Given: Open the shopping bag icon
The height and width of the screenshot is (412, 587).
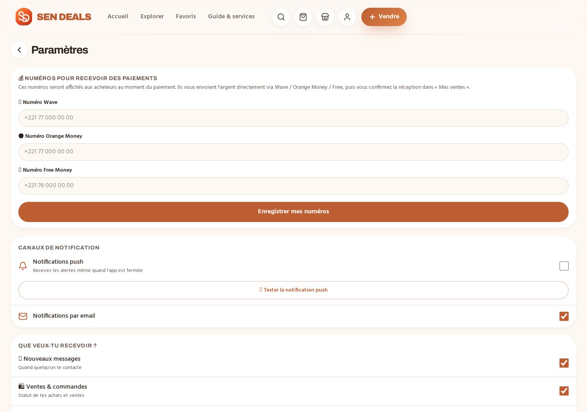Looking at the screenshot, I should coord(303,17).
